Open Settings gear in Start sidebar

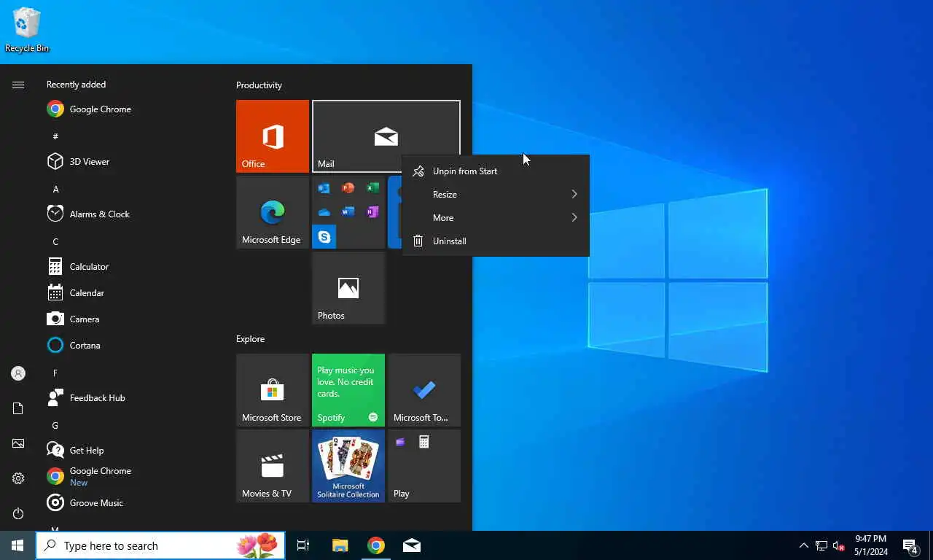[18, 478]
